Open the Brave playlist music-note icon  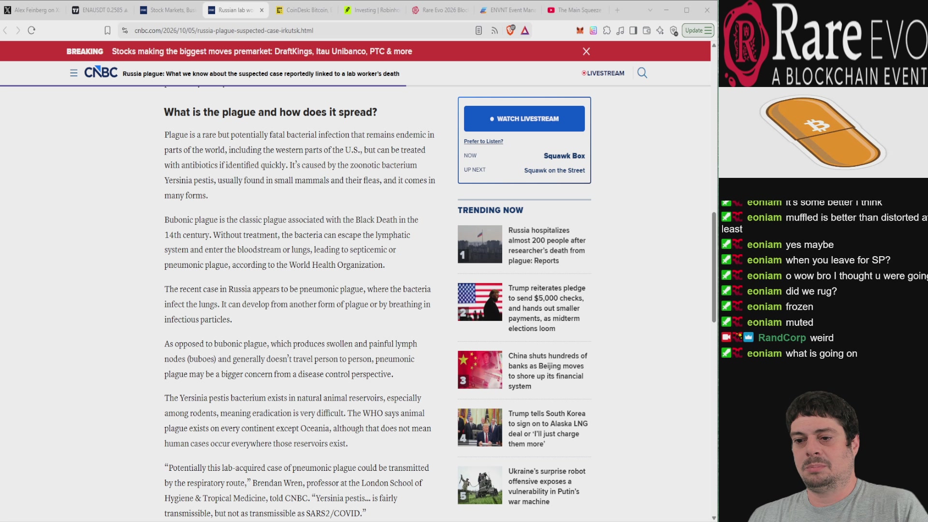tap(620, 30)
